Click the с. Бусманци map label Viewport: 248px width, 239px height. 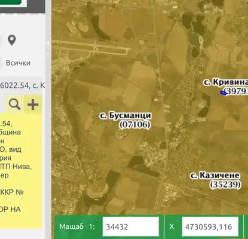(x=125, y=116)
